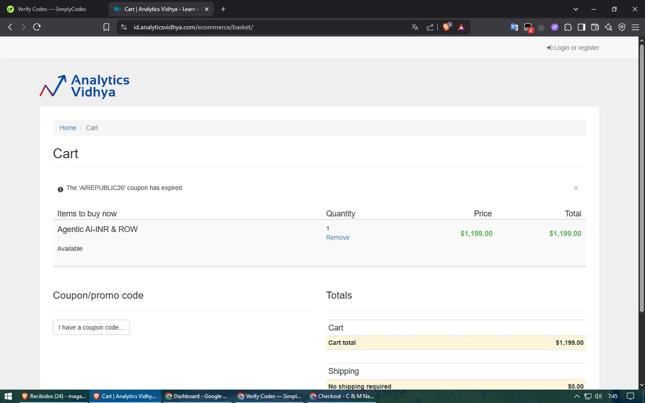Open Brave Rewards triangle icon

(x=461, y=27)
